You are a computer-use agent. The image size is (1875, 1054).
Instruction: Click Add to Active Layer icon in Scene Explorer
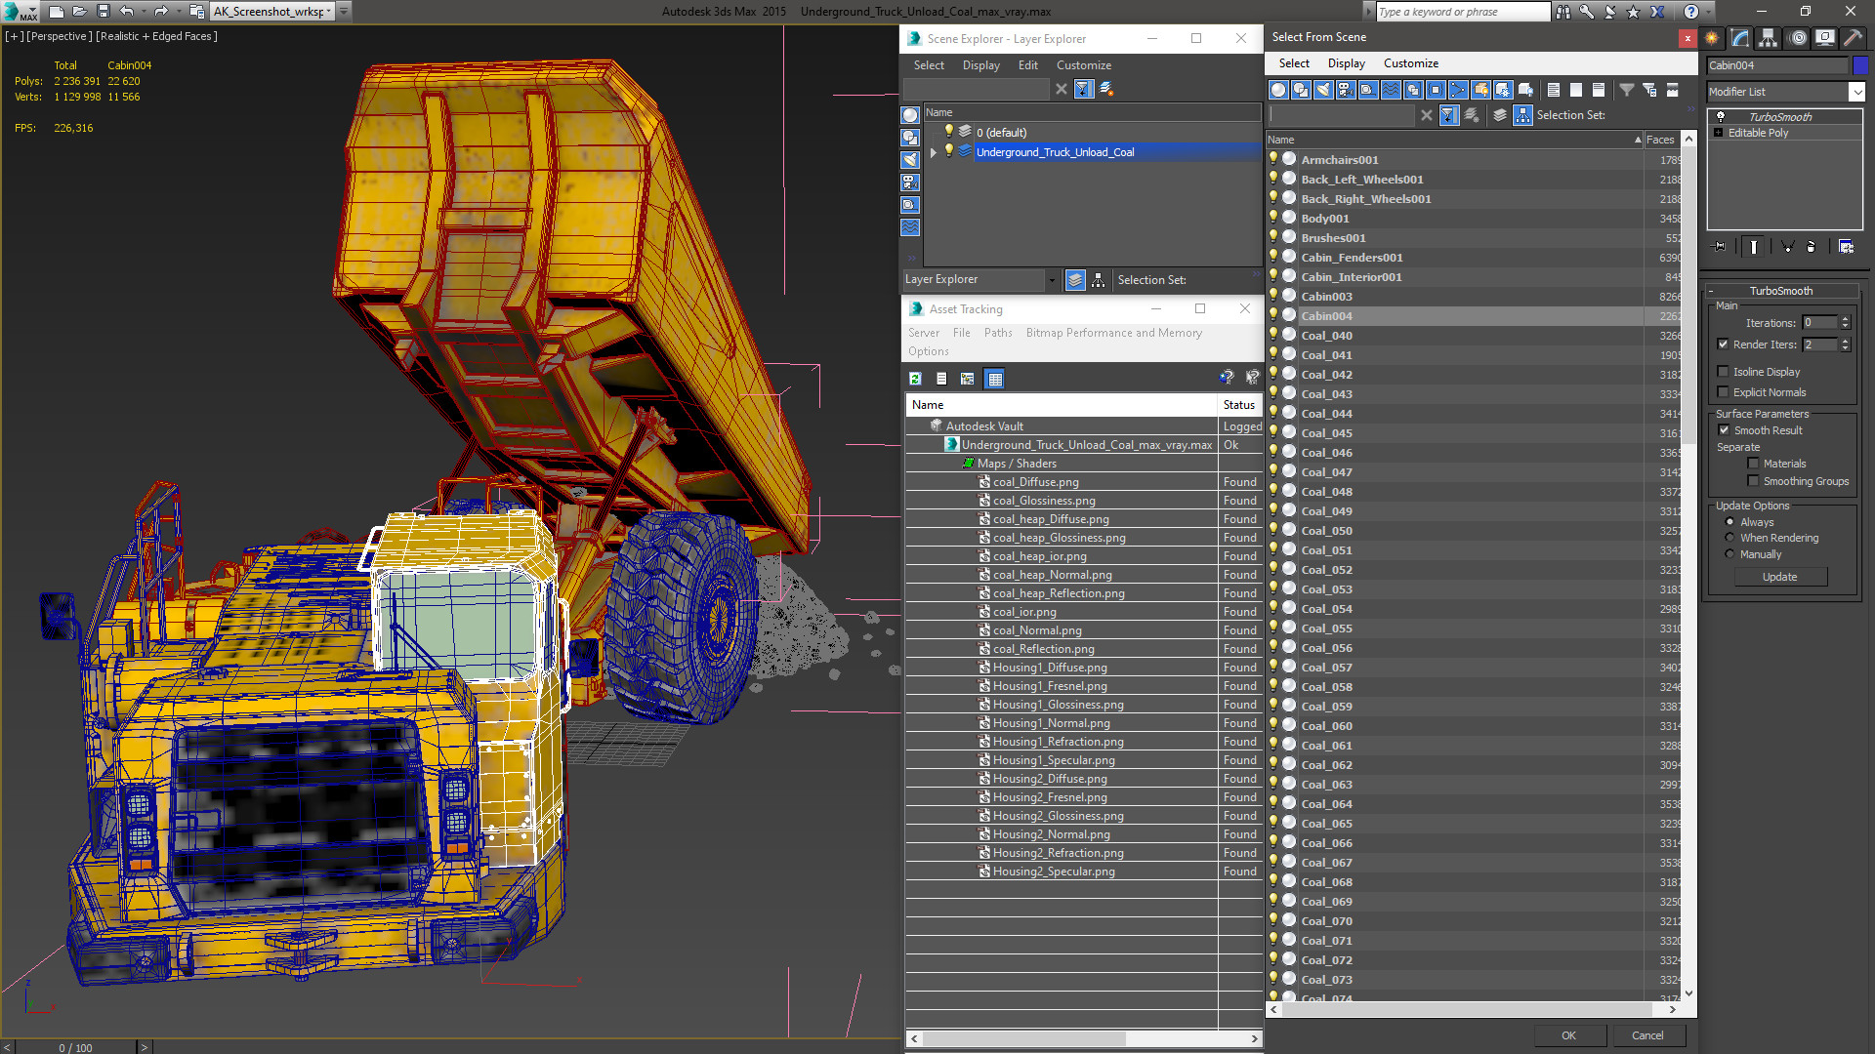[1106, 89]
